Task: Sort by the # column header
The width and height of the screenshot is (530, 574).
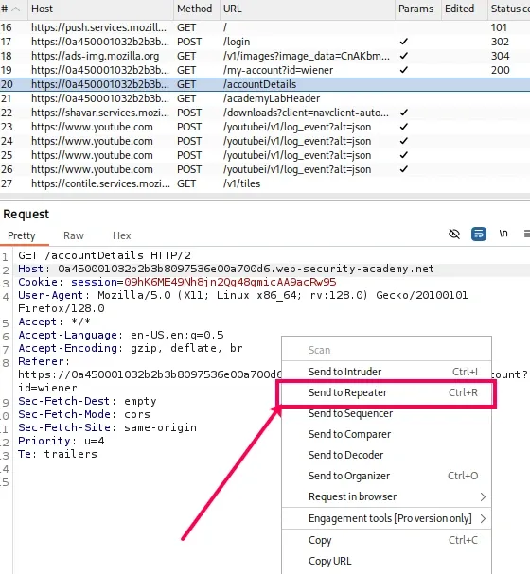Action: 11,9
